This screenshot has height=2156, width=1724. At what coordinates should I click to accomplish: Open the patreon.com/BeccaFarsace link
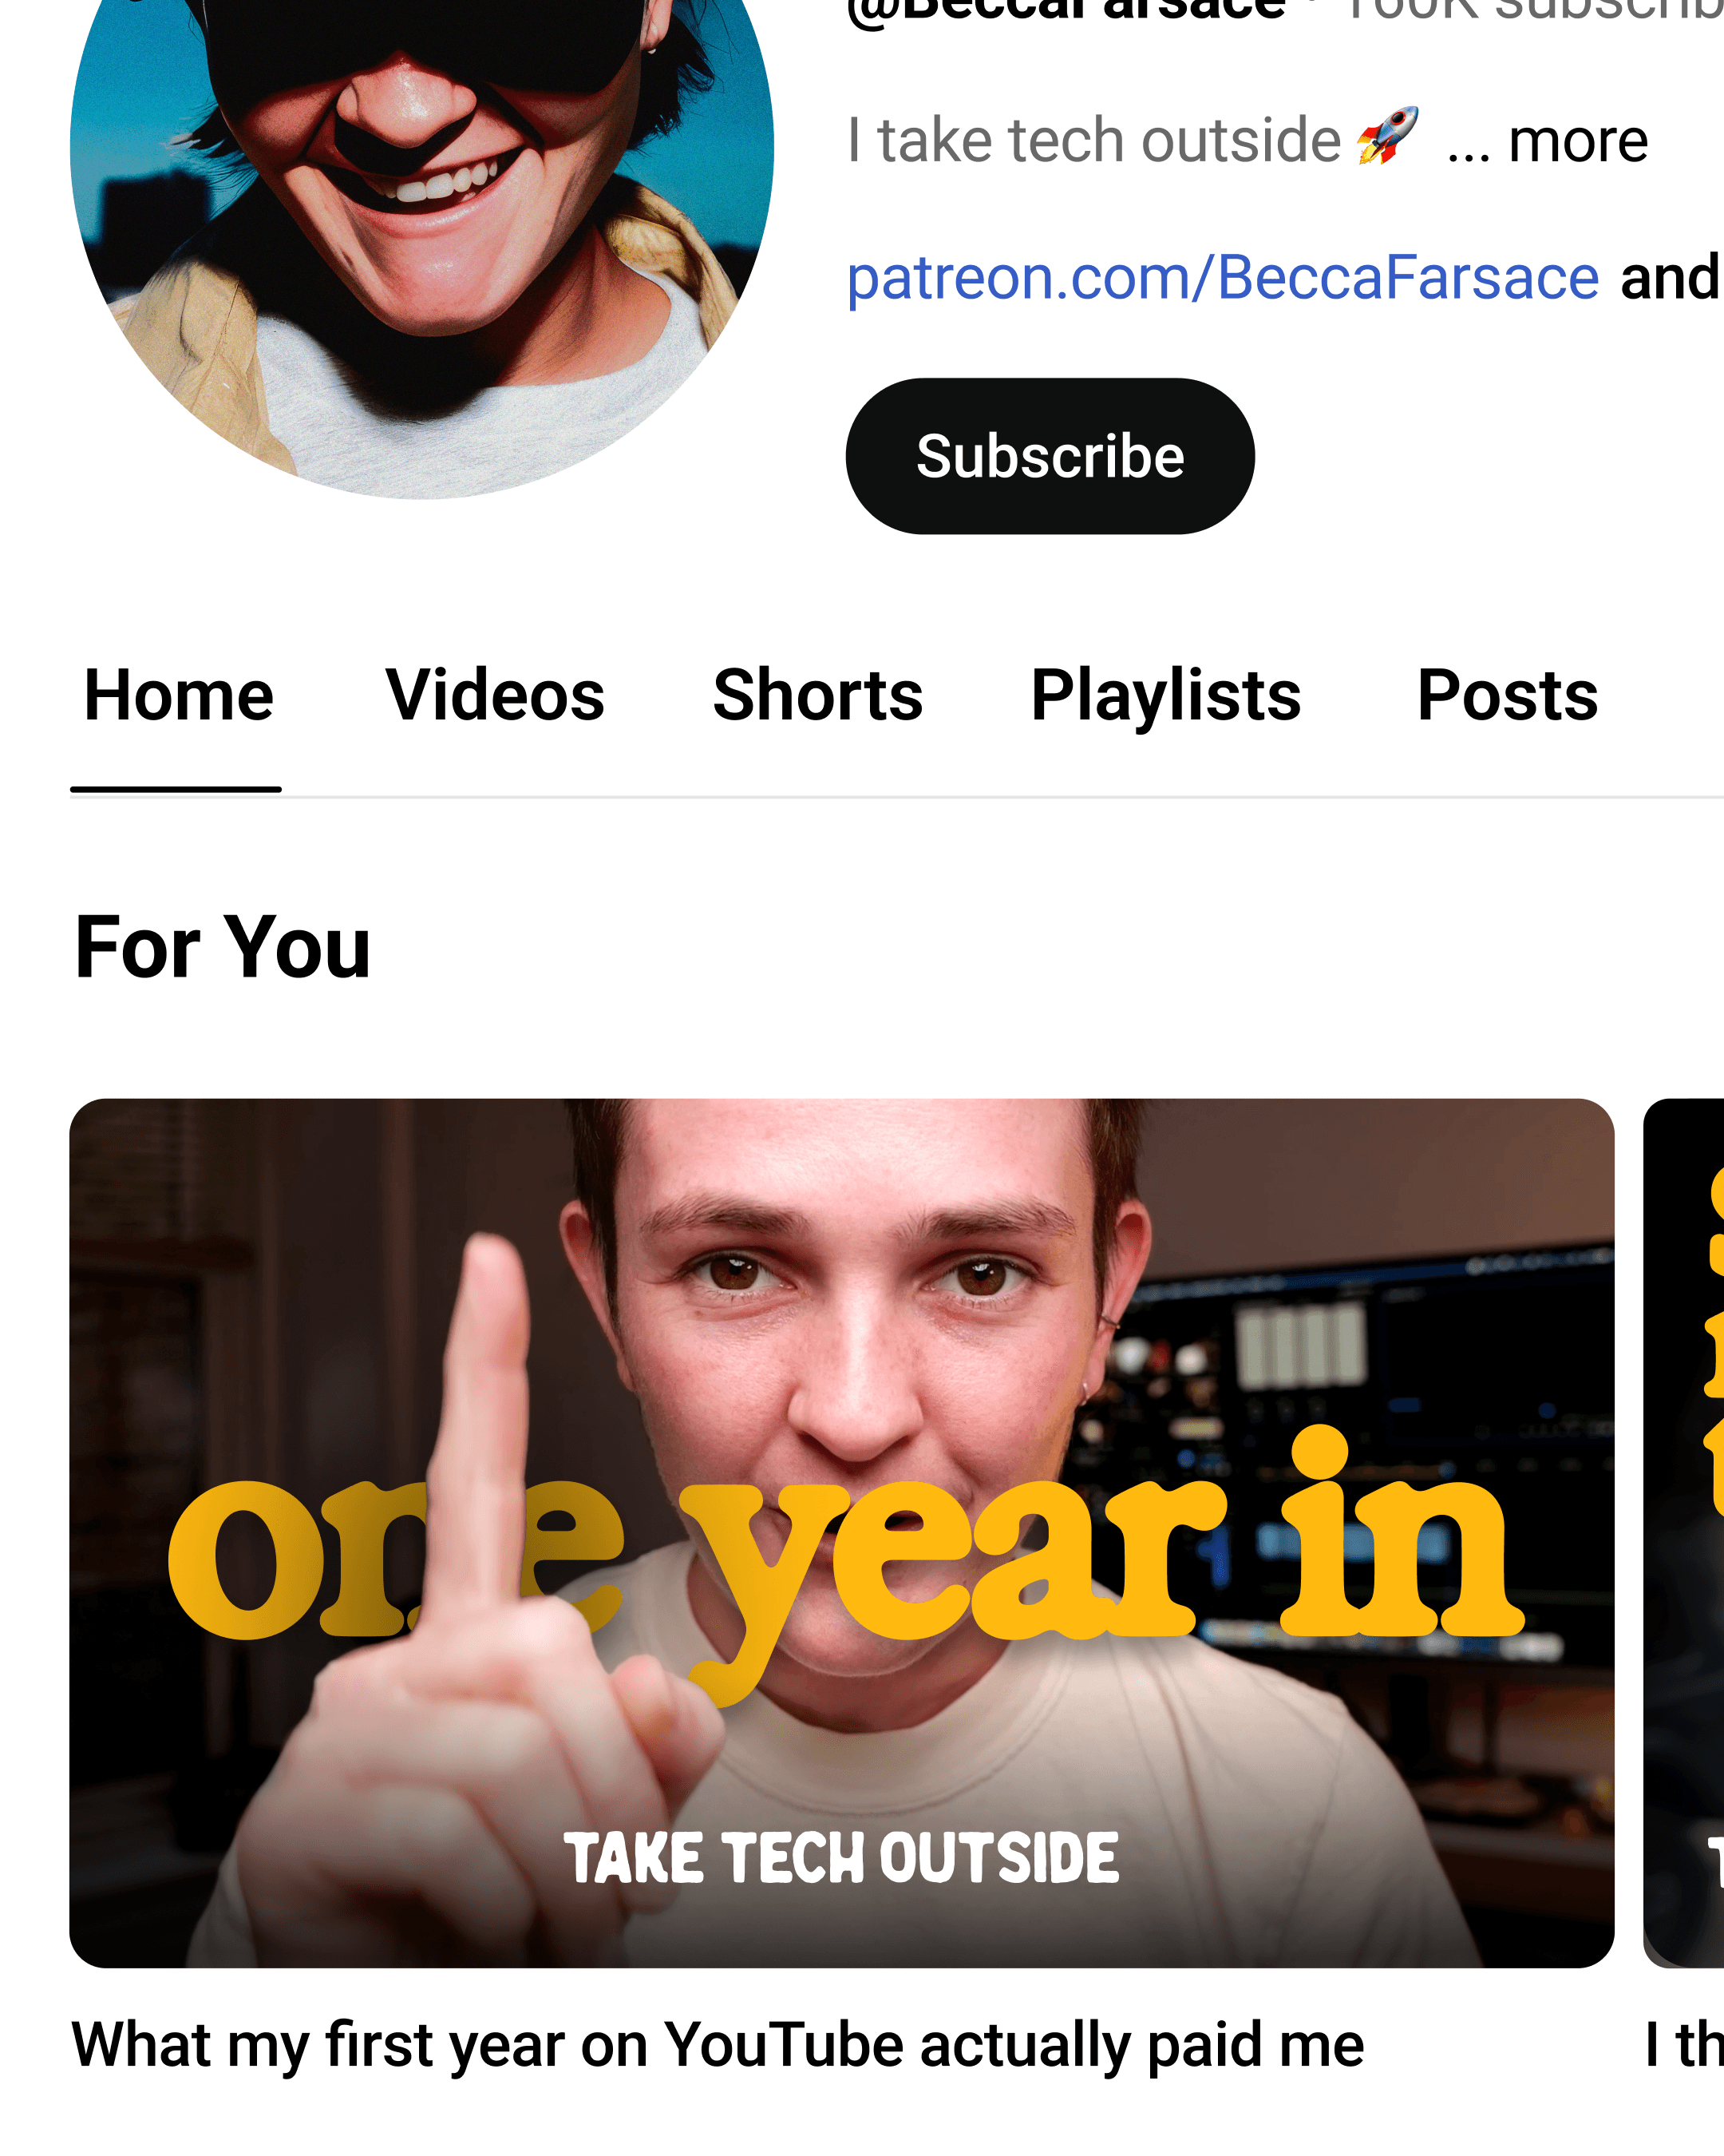coord(1222,277)
